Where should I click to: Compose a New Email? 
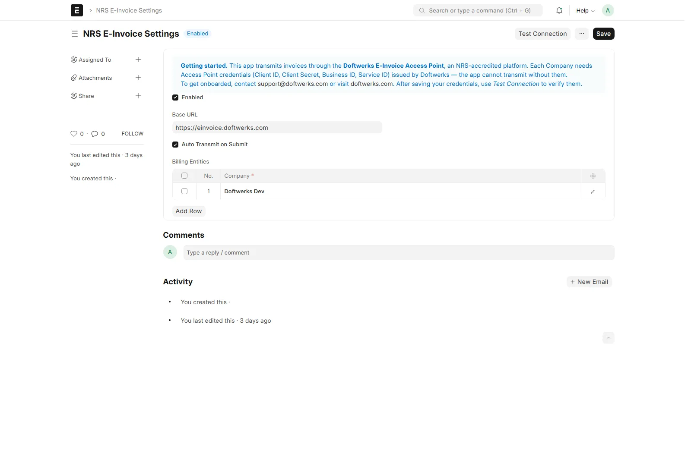pyautogui.click(x=589, y=282)
